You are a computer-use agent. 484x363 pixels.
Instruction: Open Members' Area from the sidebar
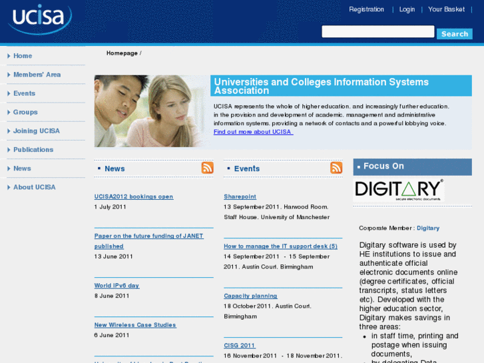pyautogui.click(x=37, y=75)
